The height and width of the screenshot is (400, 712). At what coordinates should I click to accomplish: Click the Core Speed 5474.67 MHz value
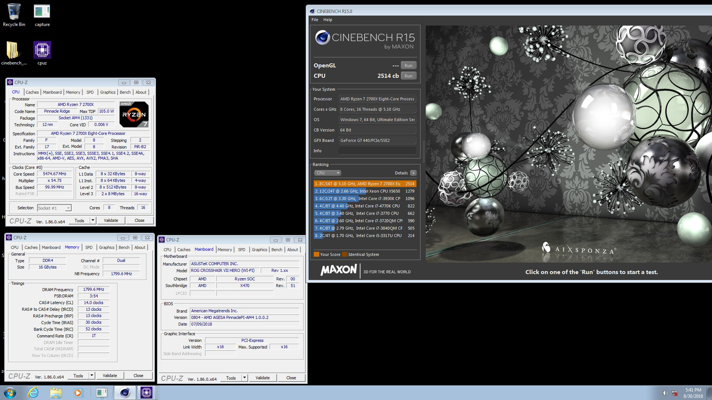pos(55,174)
